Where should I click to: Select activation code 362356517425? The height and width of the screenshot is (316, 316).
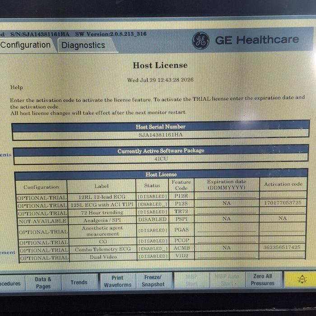(x=282, y=247)
